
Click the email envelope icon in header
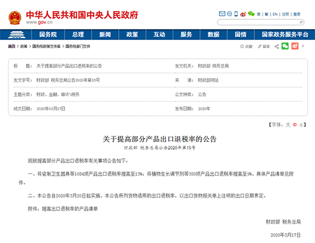222,14
